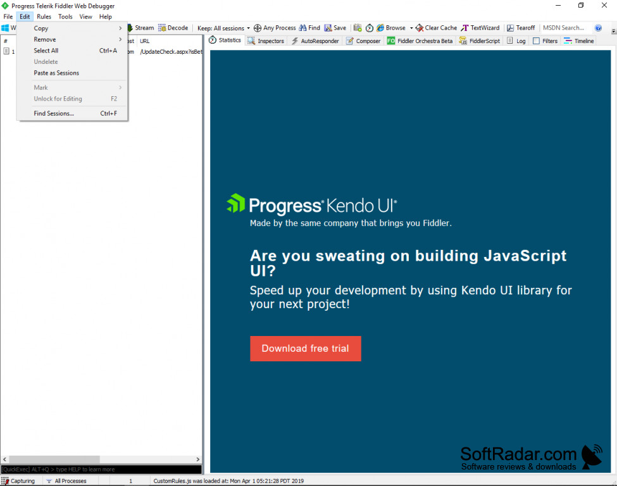Open the Filters tab
Image resolution: width=617 pixels, height=486 pixels.
click(x=545, y=41)
